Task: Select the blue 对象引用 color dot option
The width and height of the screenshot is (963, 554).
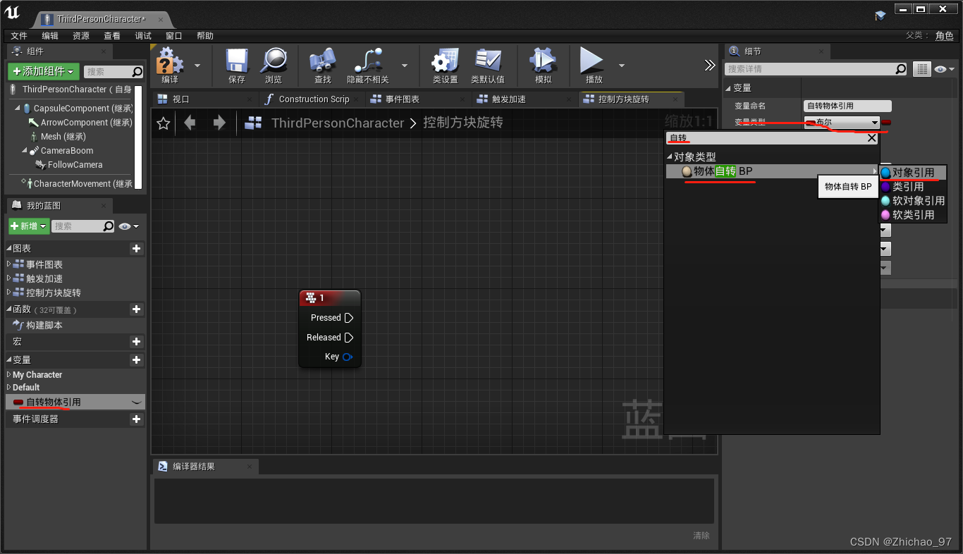Action: click(885, 172)
